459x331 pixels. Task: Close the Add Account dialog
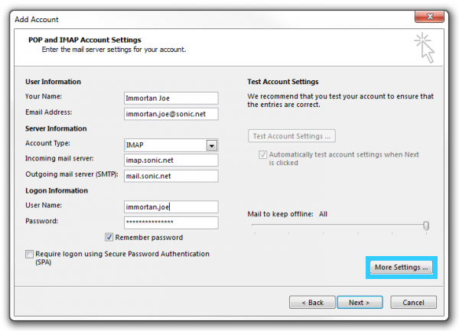point(429,17)
